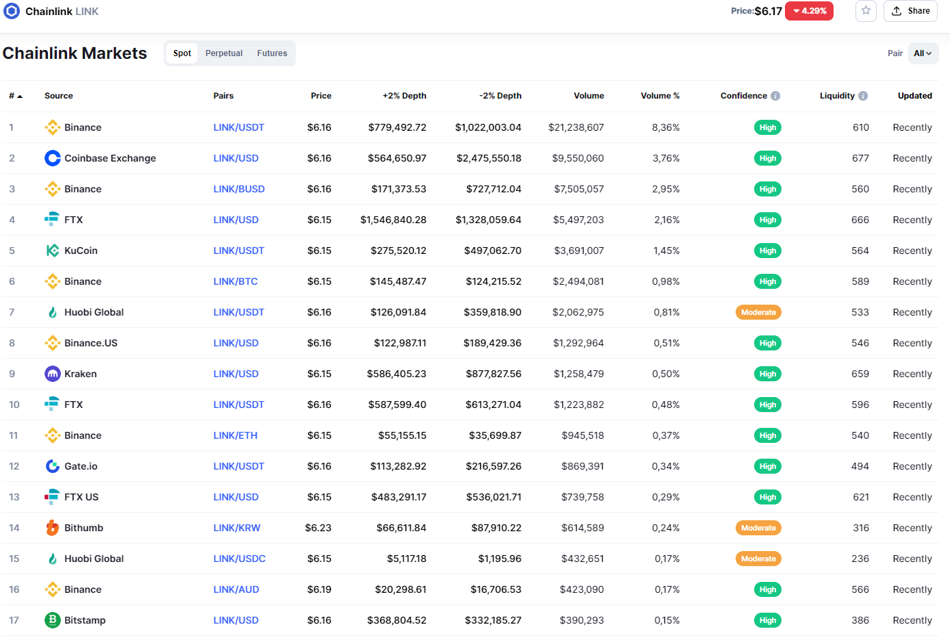The image size is (950, 638).
Task: Click the Binance icon in LINK/AUD row
Action: [x=53, y=589]
